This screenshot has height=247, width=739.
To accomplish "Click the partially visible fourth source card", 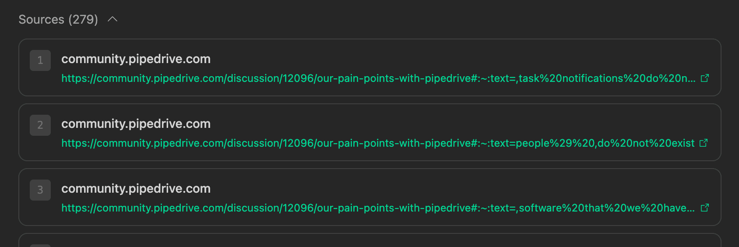I will coord(370,241).
